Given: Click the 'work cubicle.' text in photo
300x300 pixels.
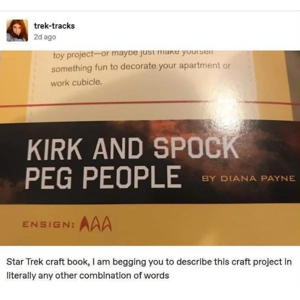Looking at the screenshot, I should pos(76,83).
